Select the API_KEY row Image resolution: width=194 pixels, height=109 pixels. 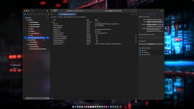click(94, 24)
